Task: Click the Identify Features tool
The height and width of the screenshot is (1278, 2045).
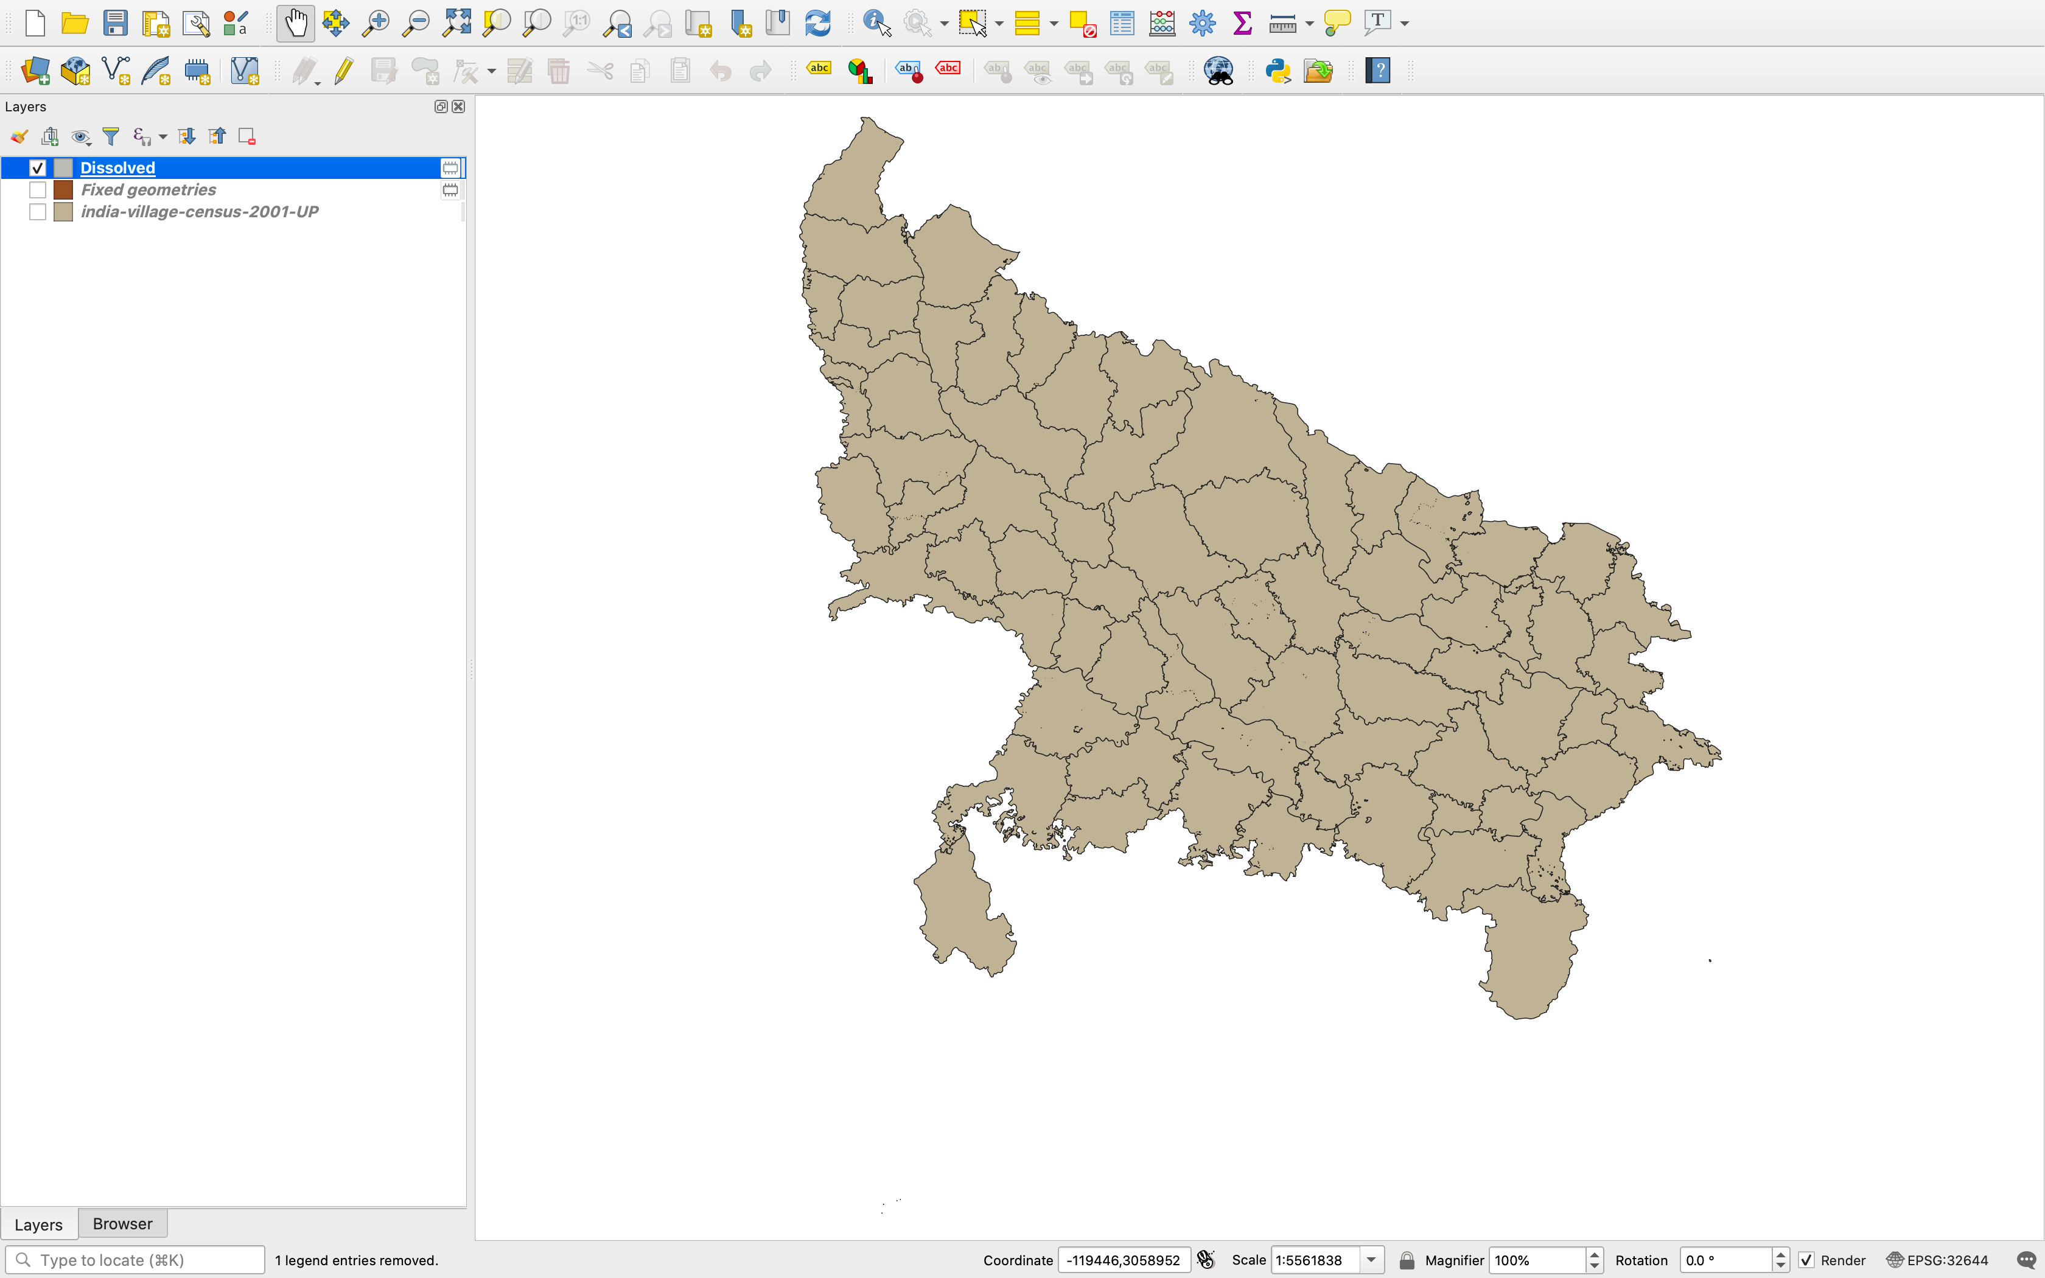Action: (876, 23)
